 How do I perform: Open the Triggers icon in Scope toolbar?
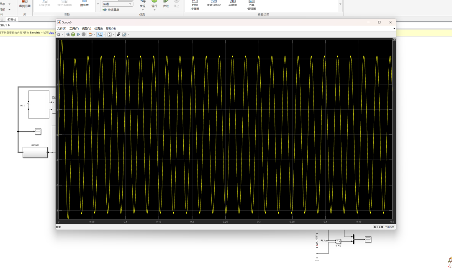tap(119, 34)
